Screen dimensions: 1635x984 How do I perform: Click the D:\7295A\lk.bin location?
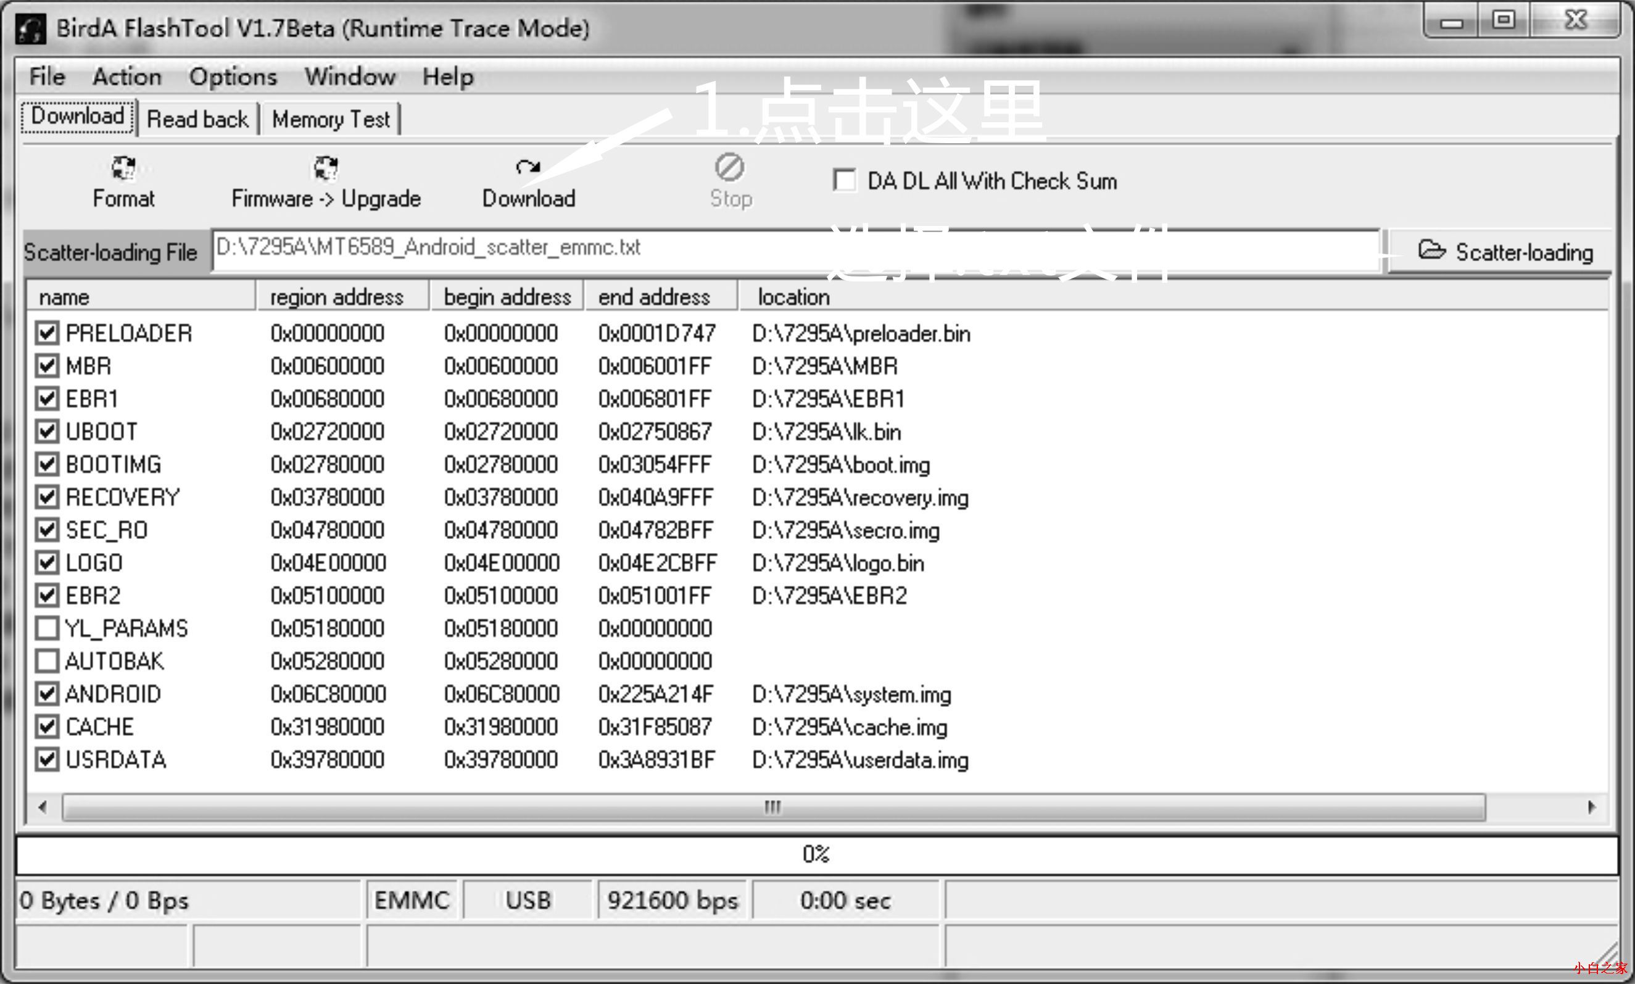pos(827,432)
